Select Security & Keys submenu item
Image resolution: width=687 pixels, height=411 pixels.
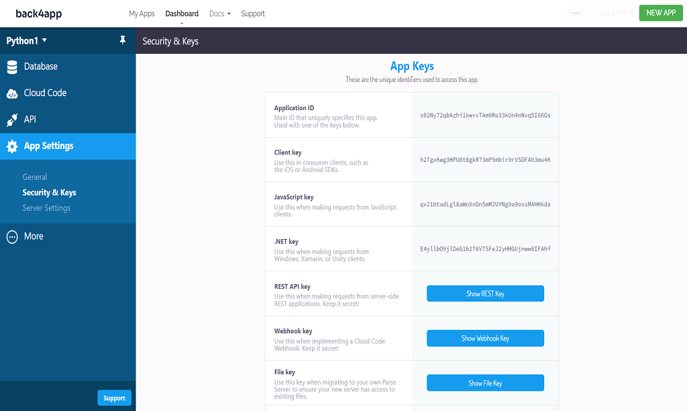click(x=50, y=193)
